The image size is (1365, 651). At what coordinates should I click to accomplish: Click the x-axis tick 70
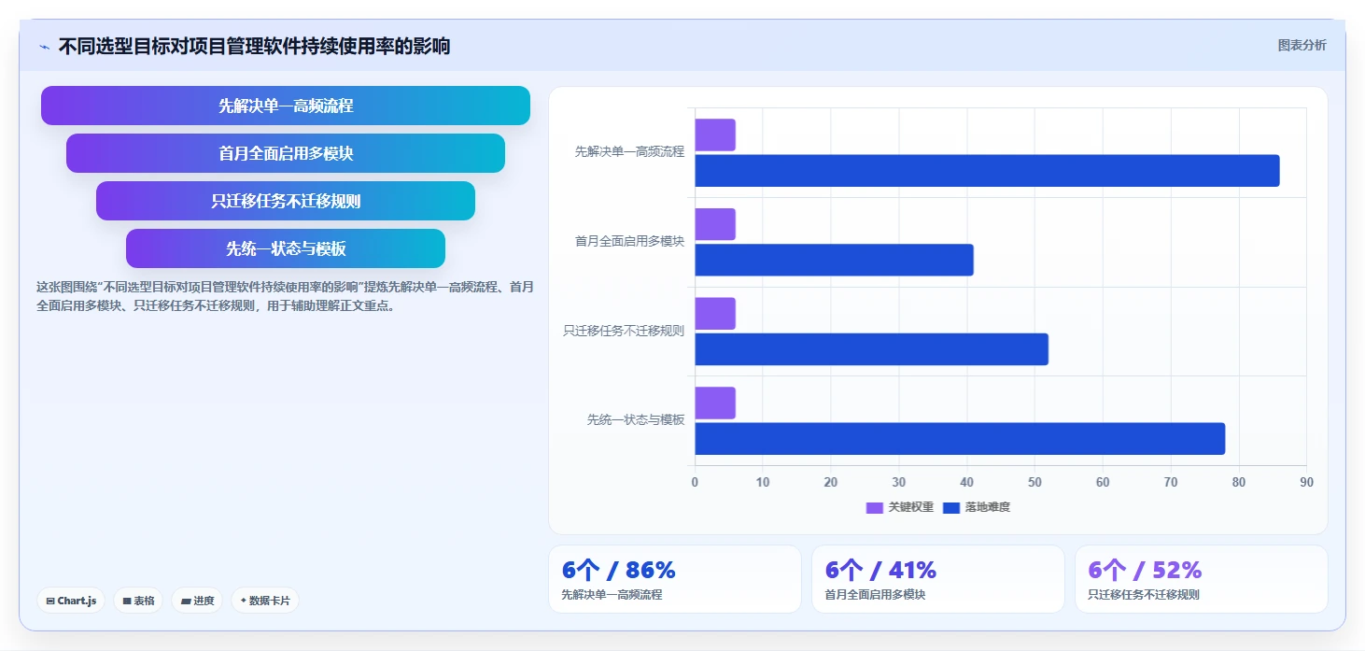tap(1171, 482)
